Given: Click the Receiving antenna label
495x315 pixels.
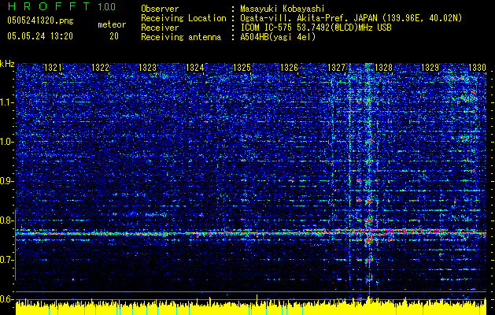Looking at the screenshot, I should (x=181, y=37).
